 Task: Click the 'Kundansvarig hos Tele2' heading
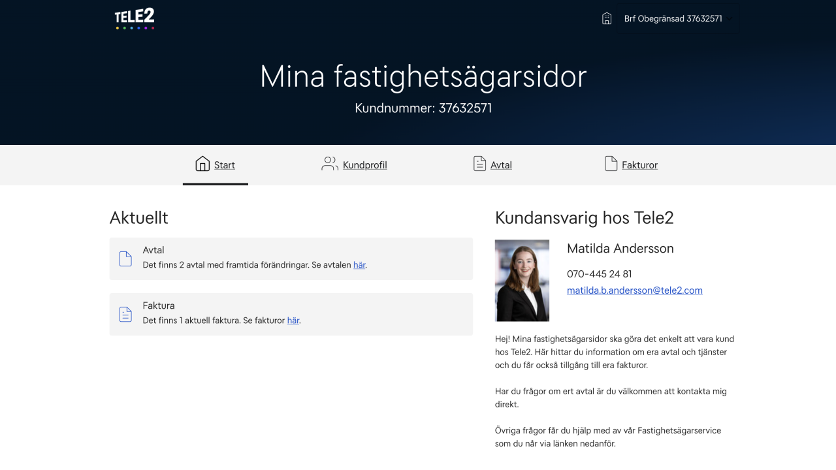point(585,218)
